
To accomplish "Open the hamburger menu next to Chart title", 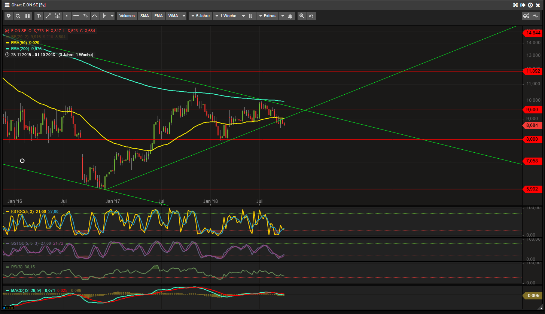I will [7, 5].
